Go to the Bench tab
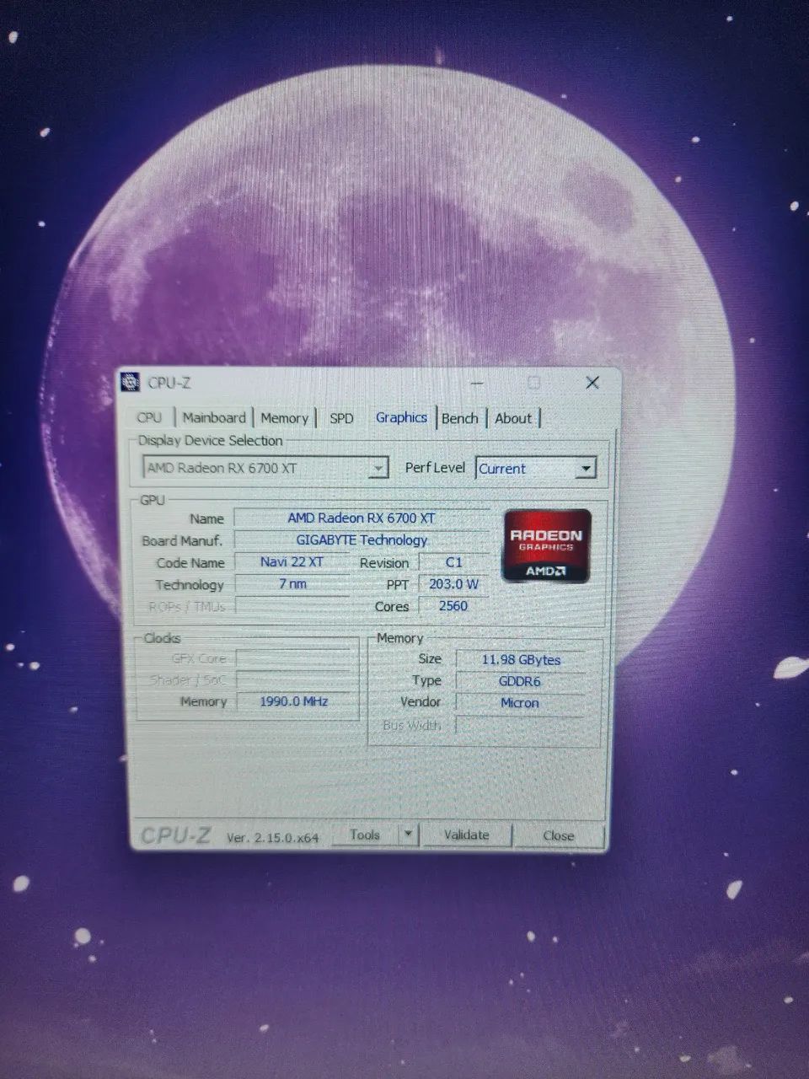 tap(460, 418)
